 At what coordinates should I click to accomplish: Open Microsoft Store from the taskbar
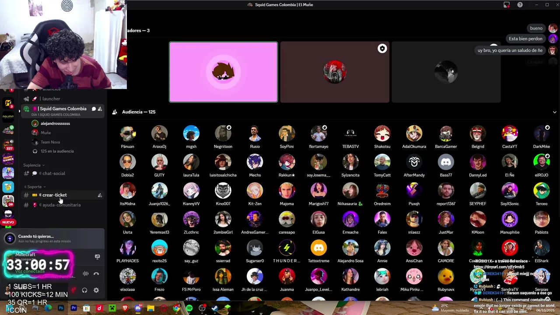point(87,308)
